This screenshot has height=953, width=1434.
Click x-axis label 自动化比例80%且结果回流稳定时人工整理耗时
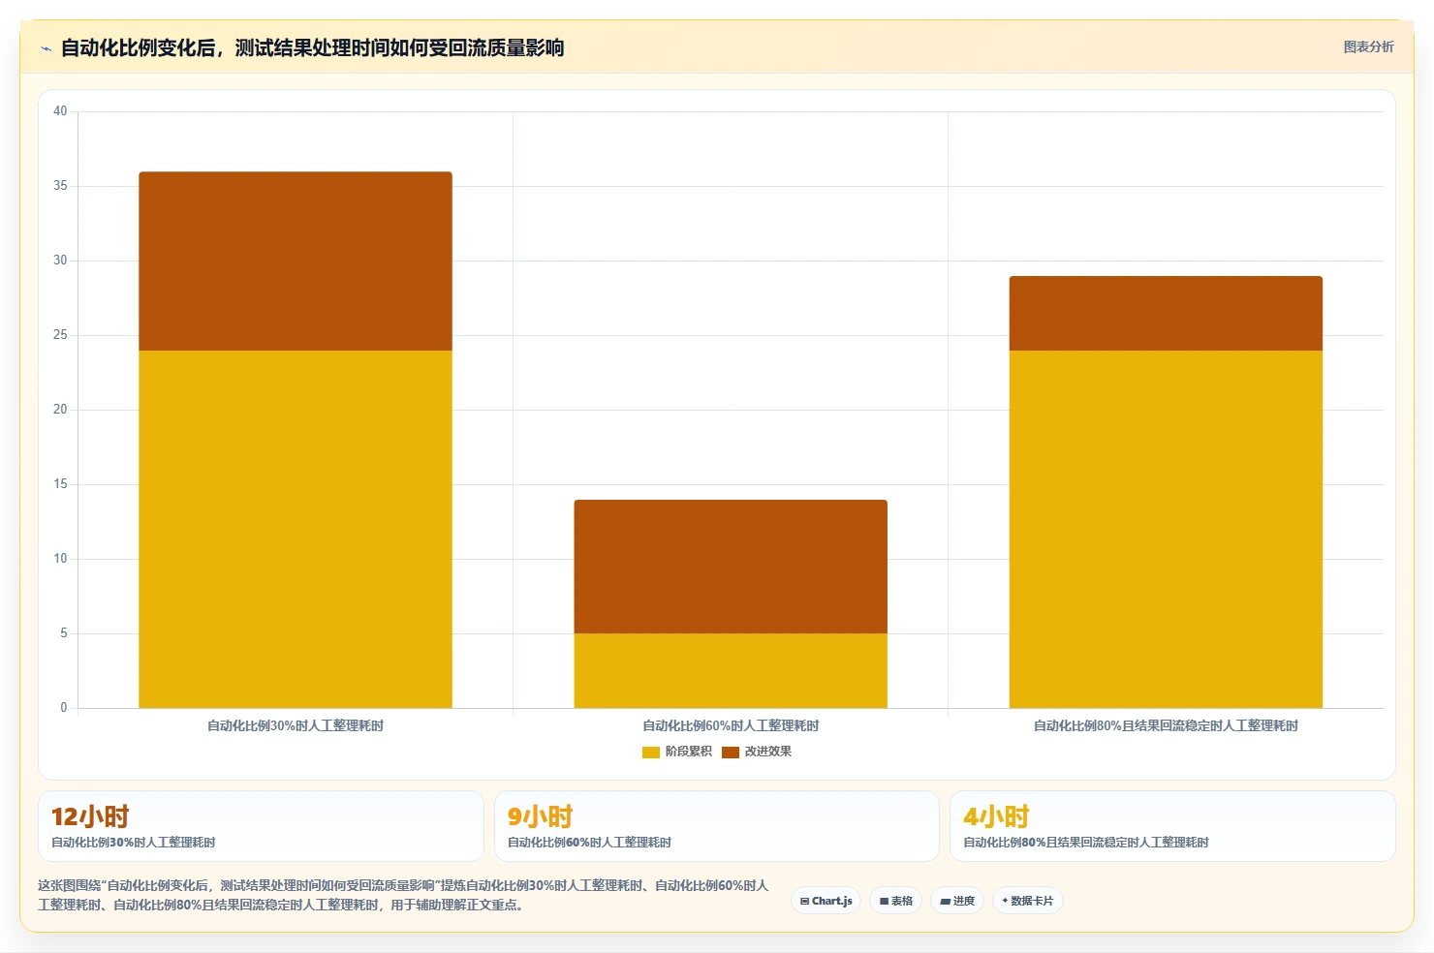tap(1166, 725)
